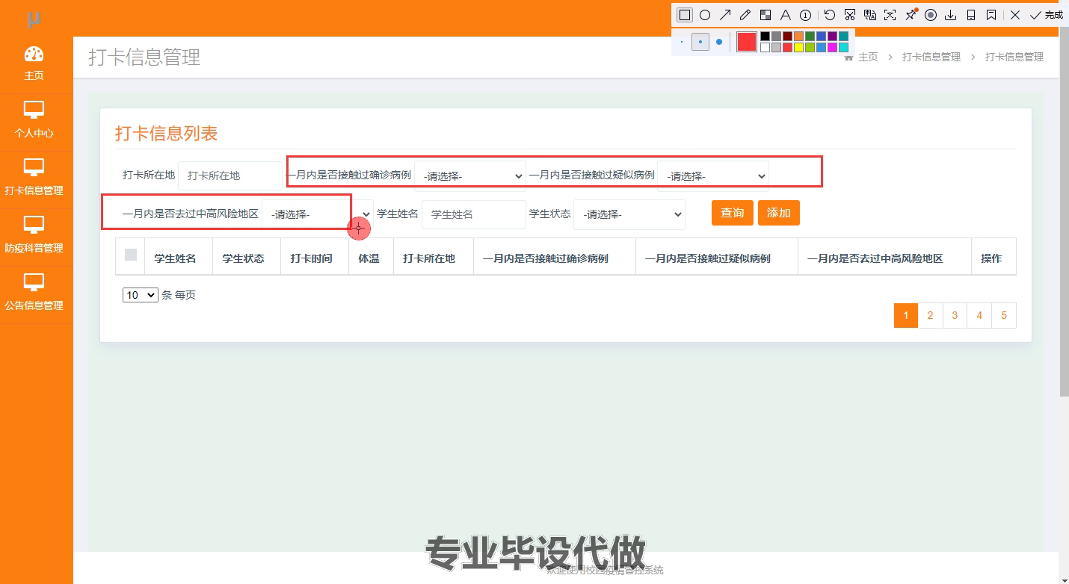Image resolution: width=1069 pixels, height=584 pixels.
Task: Go to pagination page 5
Action: 1004,315
